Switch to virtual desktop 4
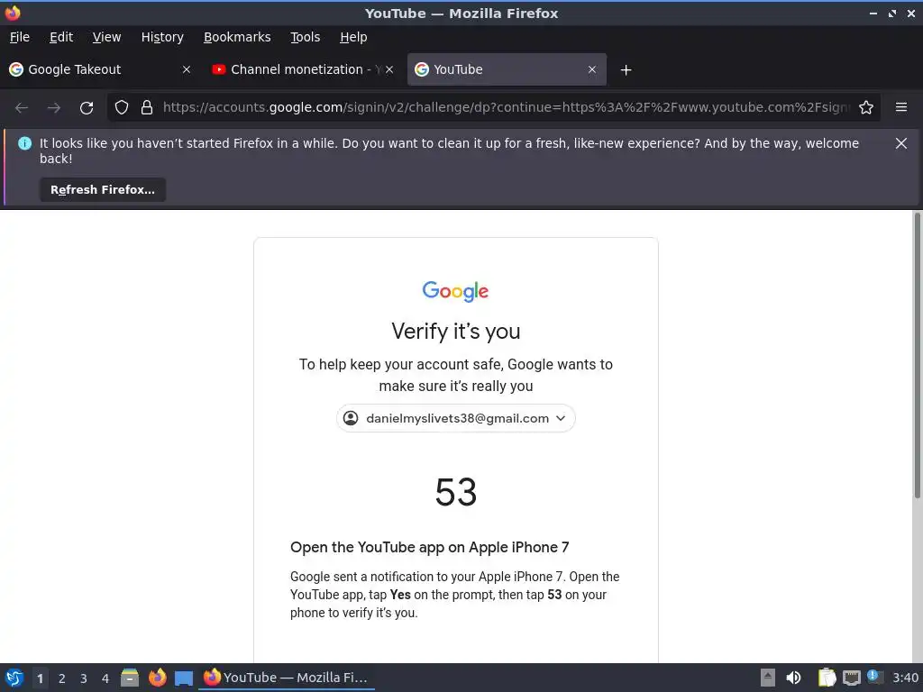 coord(105,678)
